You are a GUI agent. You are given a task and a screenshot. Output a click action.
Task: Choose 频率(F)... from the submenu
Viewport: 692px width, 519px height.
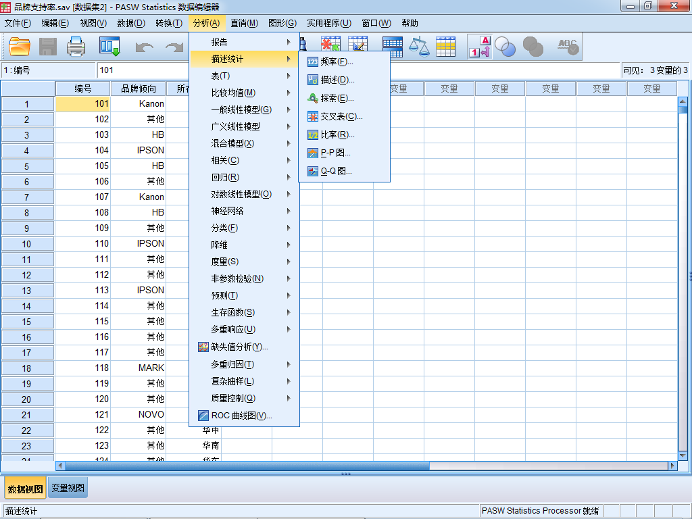coord(344,61)
